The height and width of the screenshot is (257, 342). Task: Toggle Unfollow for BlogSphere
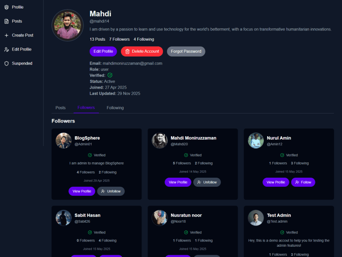coord(111,191)
